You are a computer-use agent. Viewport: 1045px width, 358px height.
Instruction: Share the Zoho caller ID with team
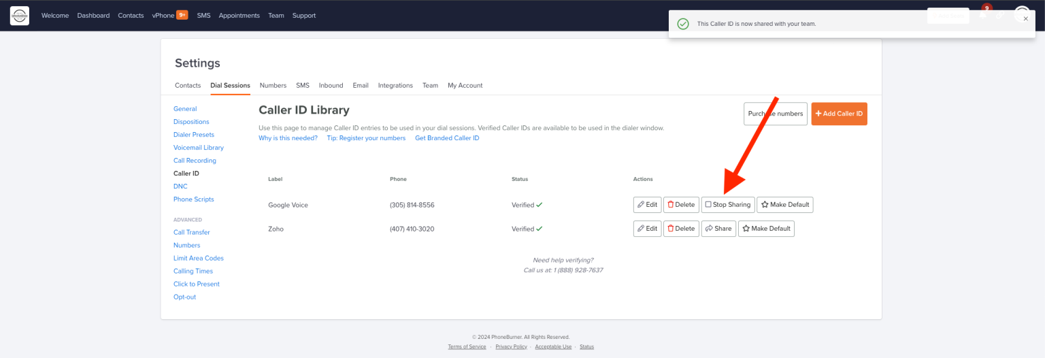tap(718, 229)
